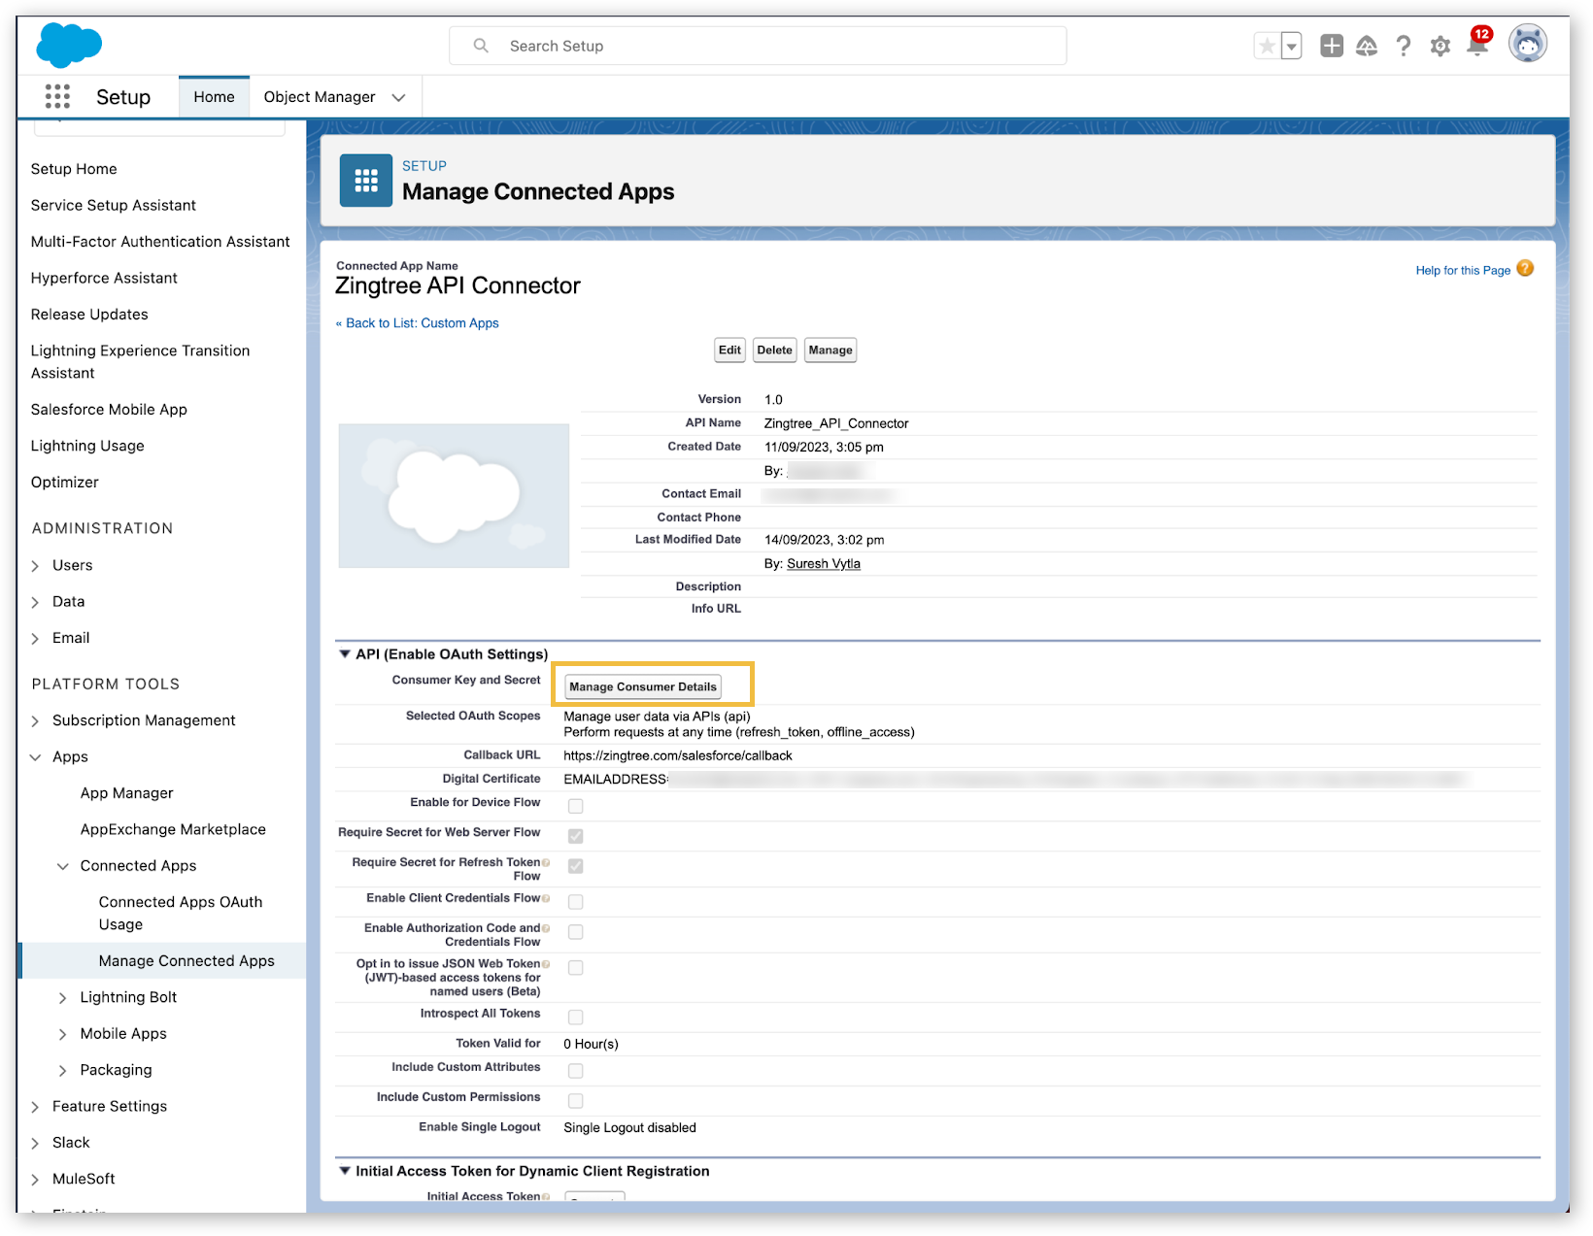
Task: Expand the Feature Settings node
Action: pyautogui.click(x=36, y=1107)
